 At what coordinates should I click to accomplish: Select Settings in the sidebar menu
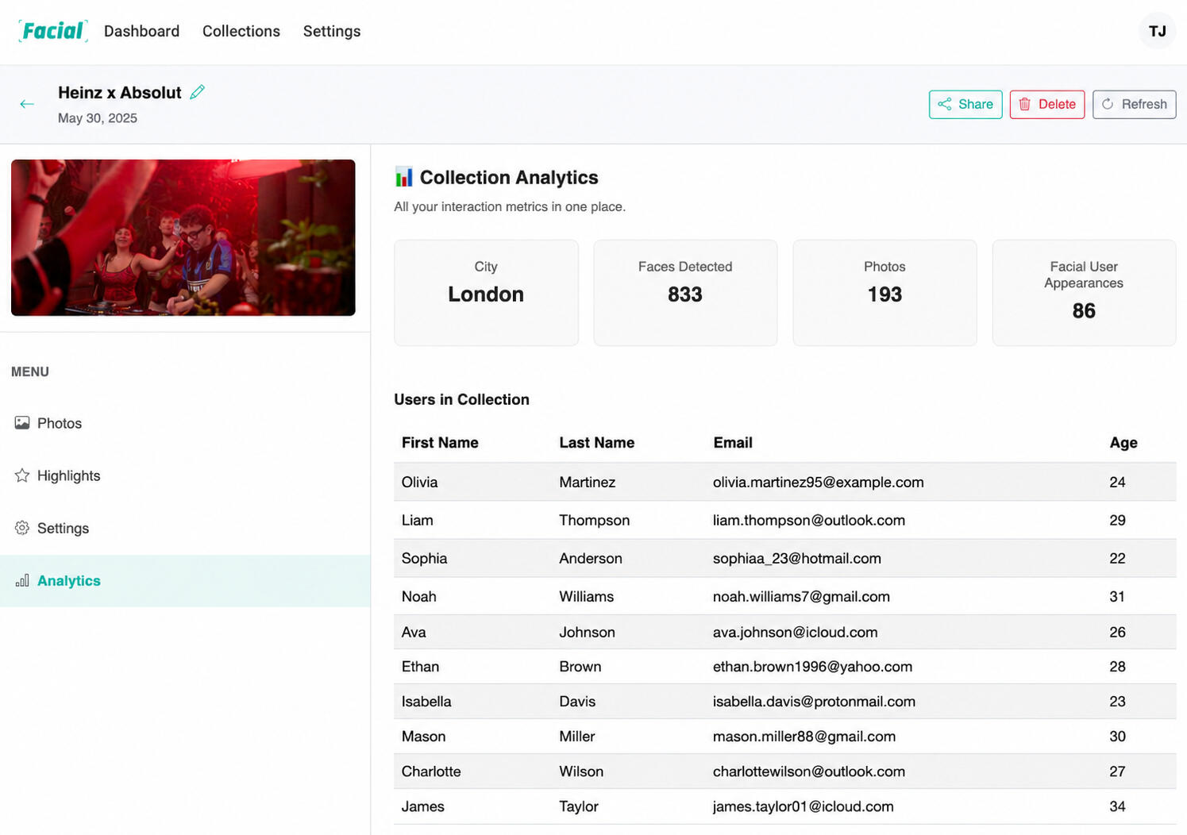(185, 528)
